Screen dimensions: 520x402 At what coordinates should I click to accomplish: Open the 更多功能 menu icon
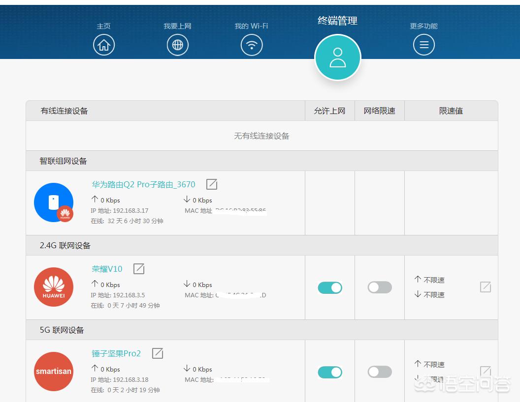[x=423, y=45]
